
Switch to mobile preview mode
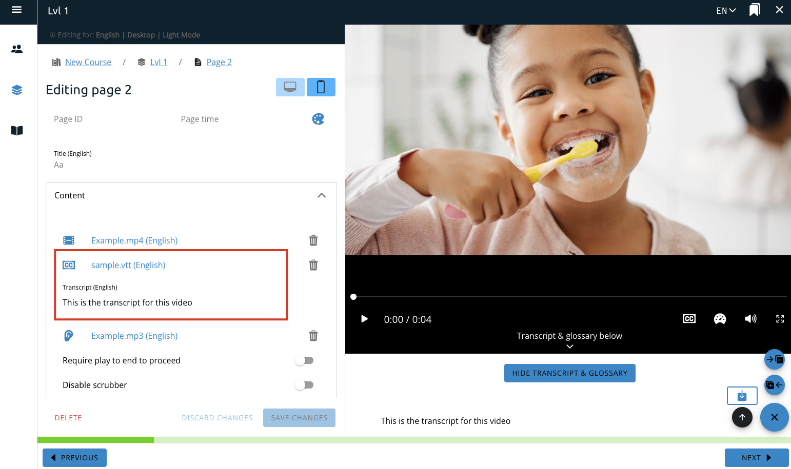click(321, 87)
